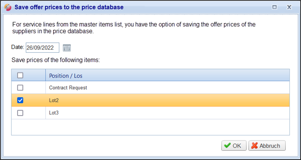This screenshot has height=160, width=301.
Task: Tick the Lot3 checkbox
Action: click(x=20, y=113)
